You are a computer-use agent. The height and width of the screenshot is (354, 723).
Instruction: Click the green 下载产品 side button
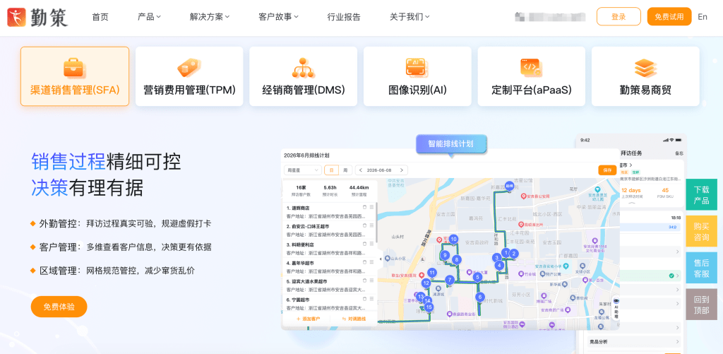[x=701, y=195]
